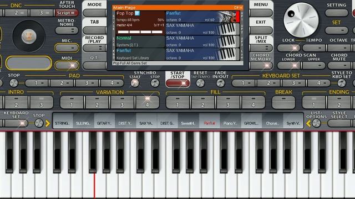Open the Normal System (Q.T.) panel
This screenshot has height=199, width=355.
(140, 41)
